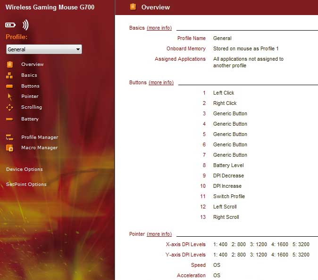Click the wireless signal icon
This screenshot has height=280, width=318.
click(25, 25)
